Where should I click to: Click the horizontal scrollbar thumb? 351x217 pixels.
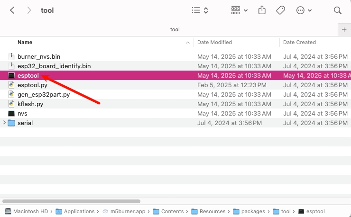[71, 201]
